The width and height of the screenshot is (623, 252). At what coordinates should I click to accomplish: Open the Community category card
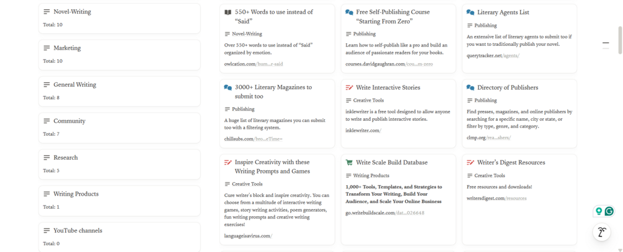tap(120, 128)
